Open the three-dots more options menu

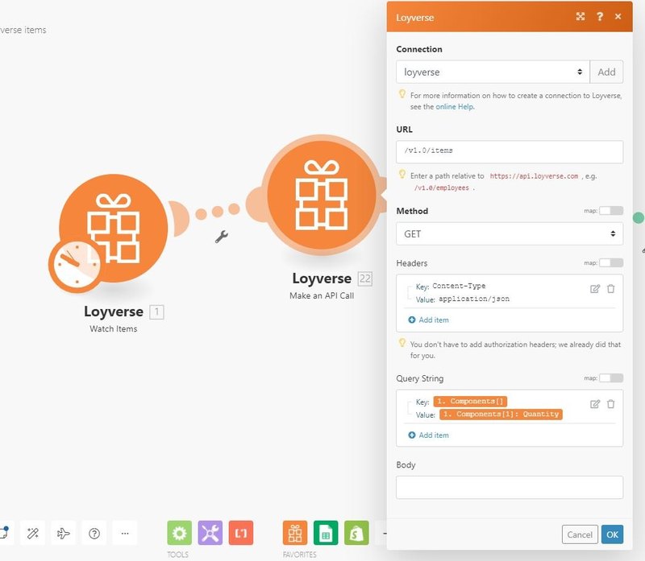(124, 533)
